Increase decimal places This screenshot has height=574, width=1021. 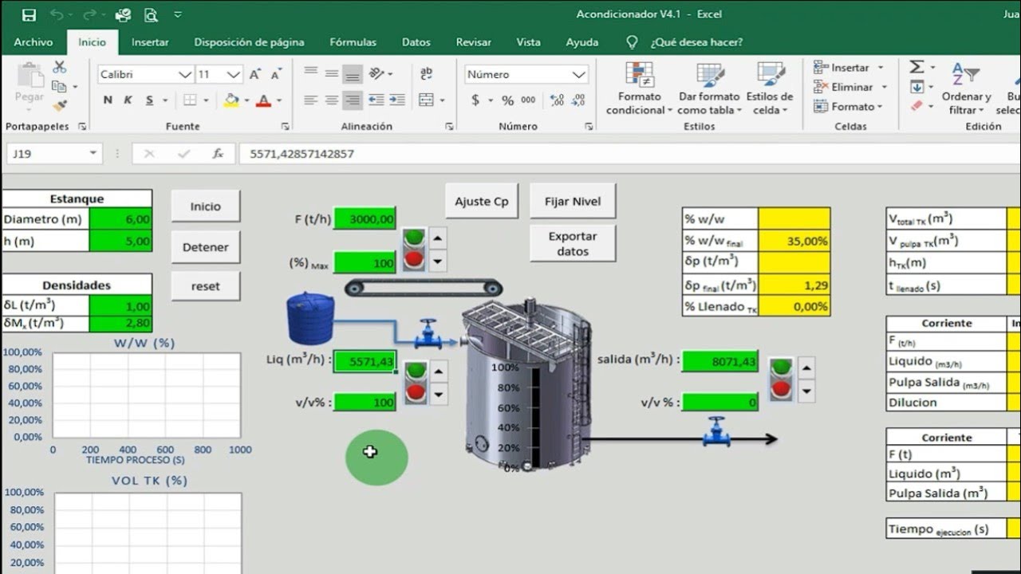(x=557, y=100)
